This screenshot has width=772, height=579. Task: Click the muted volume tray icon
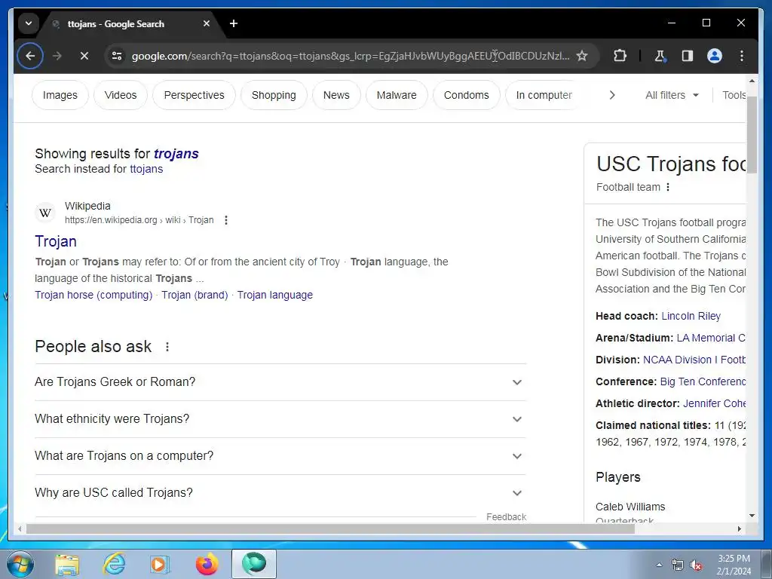696,565
